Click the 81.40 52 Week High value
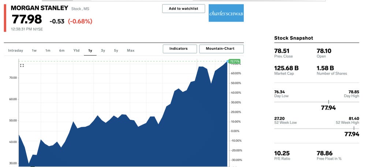Screen dimensions: 366x167 [354, 119]
